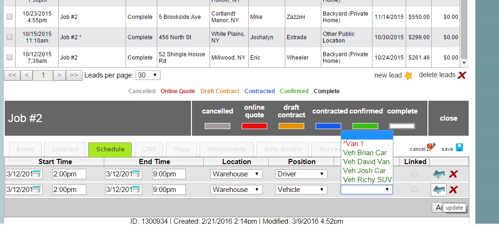Open calendar picker for first row start date
499x227 pixels.
[x=37, y=174]
